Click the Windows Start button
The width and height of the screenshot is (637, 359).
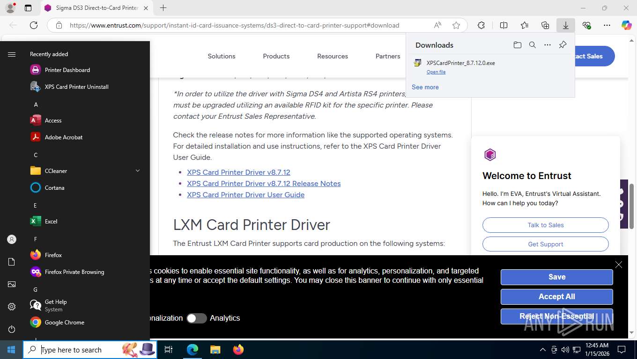tap(11, 350)
